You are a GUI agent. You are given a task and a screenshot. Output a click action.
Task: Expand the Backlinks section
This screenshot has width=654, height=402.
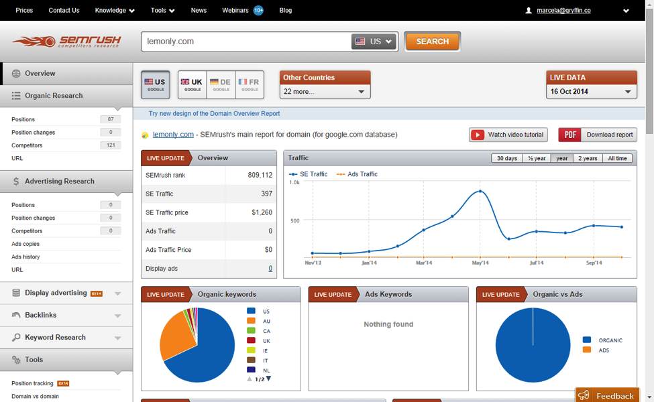coord(117,316)
